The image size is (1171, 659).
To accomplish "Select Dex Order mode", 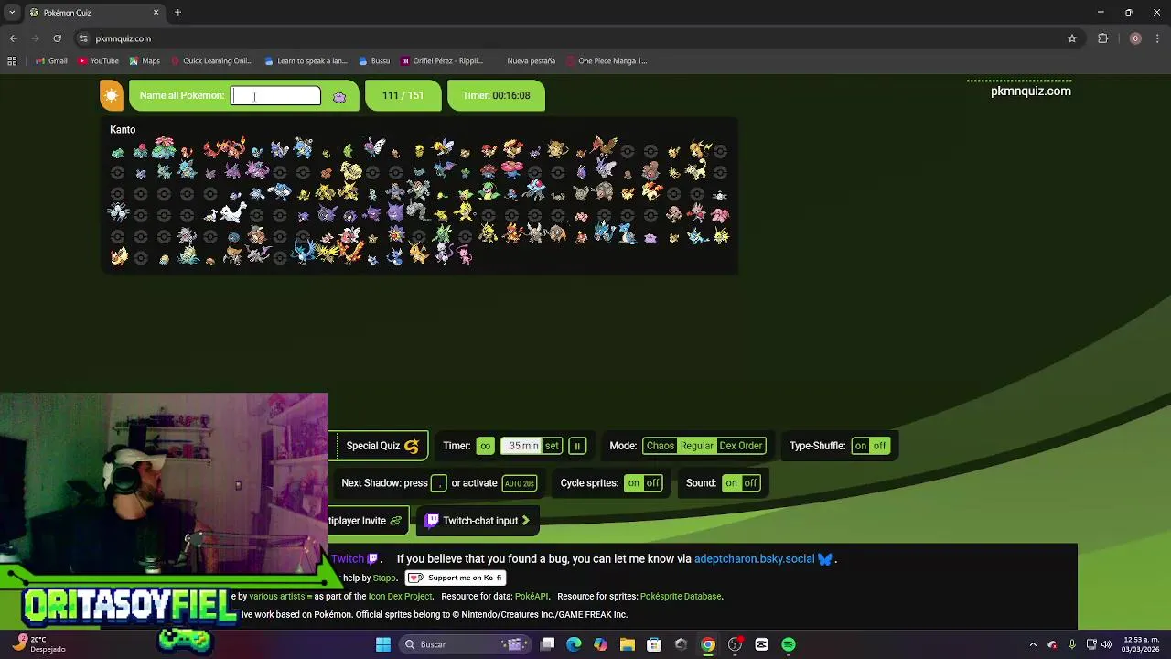I will click(x=740, y=446).
